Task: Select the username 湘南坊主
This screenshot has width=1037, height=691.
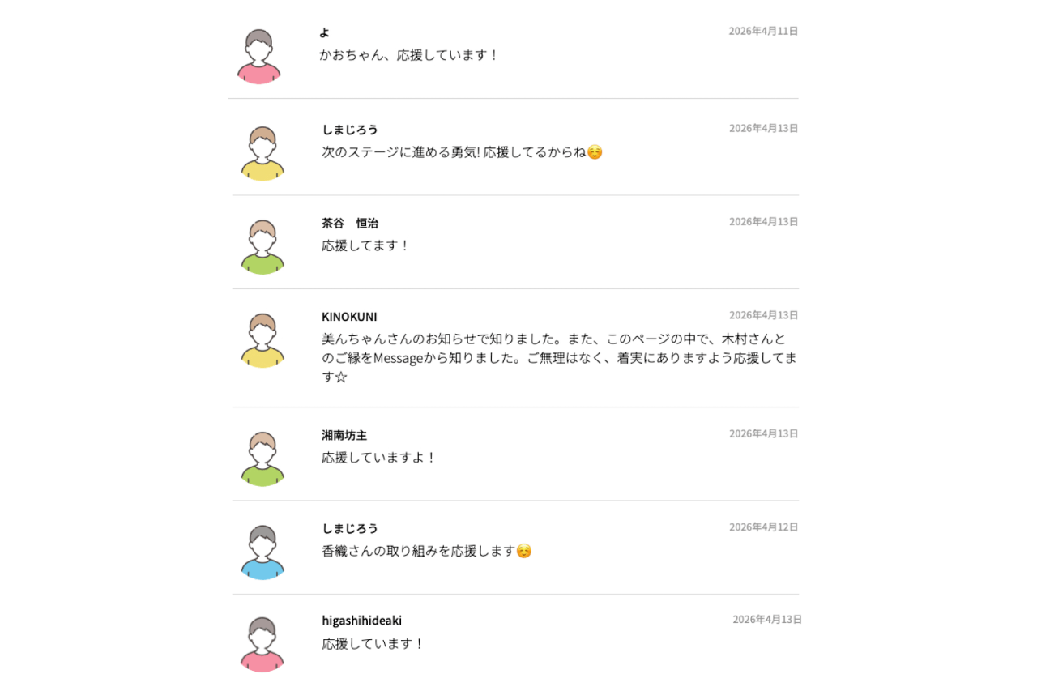Action: 344,435
